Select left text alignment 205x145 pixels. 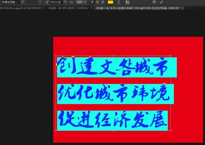pos(92,2)
